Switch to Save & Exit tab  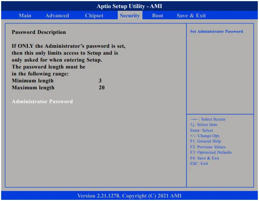(x=191, y=15)
